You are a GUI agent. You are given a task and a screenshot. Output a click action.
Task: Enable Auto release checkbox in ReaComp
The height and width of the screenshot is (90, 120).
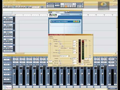68,48
